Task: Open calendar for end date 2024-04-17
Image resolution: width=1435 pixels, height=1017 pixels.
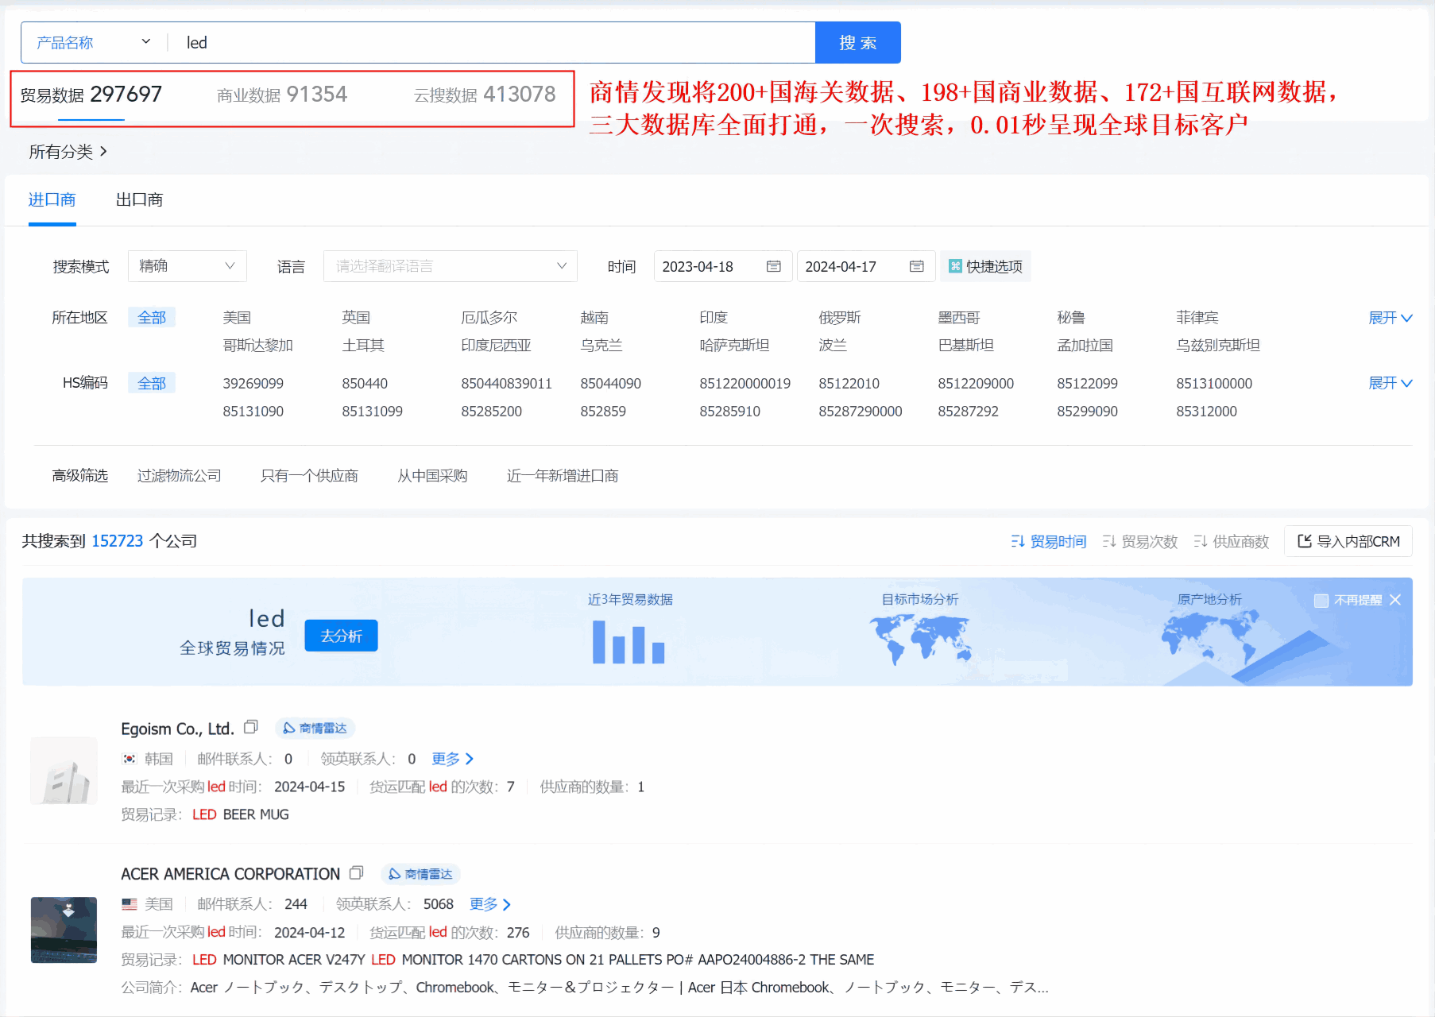Action: click(x=915, y=266)
